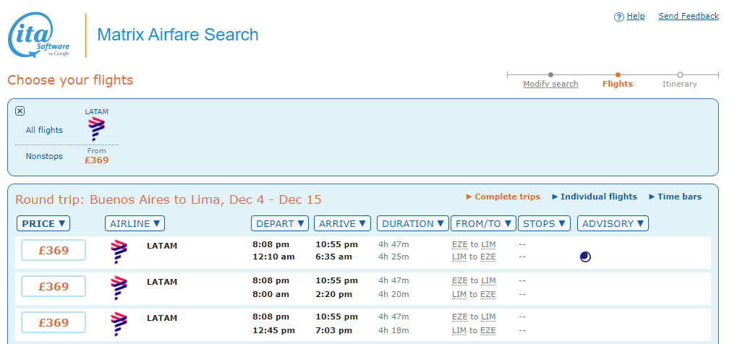
Task: Open the STOPS filter dropdown
Action: click(544, 224)
